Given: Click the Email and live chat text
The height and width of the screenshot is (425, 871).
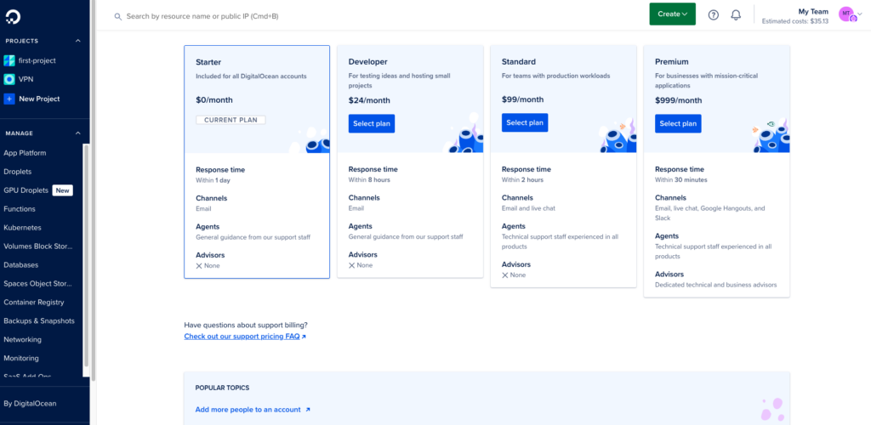Looking at the screenshot, I should [528, 208].
